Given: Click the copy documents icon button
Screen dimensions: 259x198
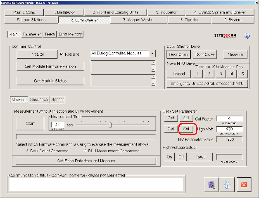Looking at the screenshot, I should tap(227, 184).
